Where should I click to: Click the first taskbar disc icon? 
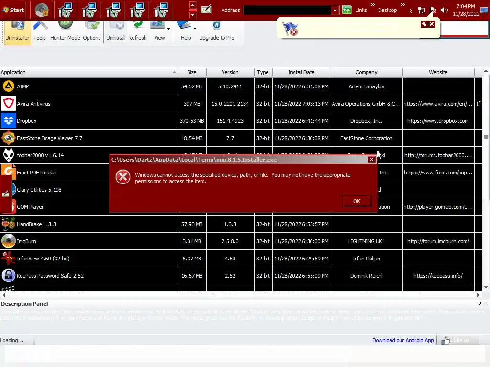click(41, 10)
